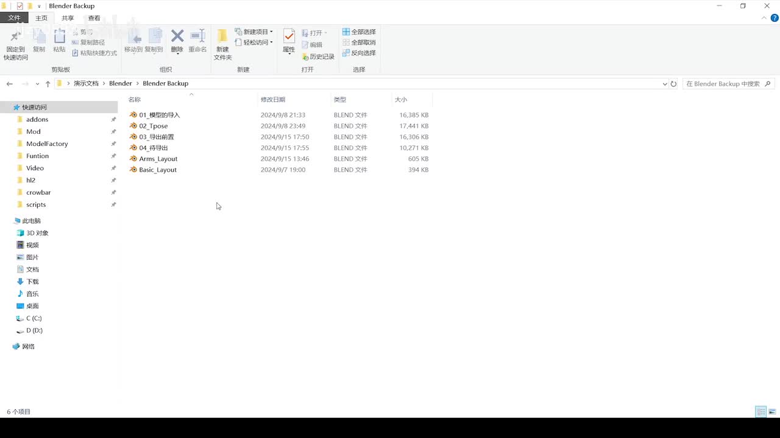The width and height of the screenshot is (780, 438).
Task: Click the Copy icon in ribbon
Action: (39, 37)
